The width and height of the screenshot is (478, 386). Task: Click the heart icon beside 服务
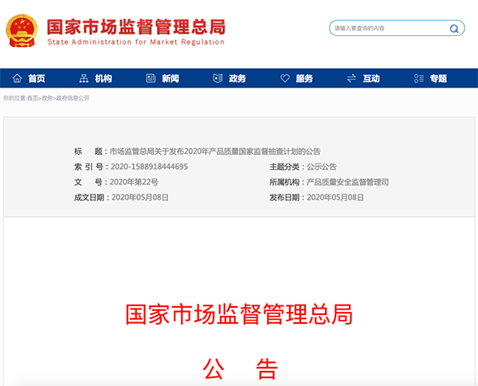pyautogui.click(x=284, y=79)
